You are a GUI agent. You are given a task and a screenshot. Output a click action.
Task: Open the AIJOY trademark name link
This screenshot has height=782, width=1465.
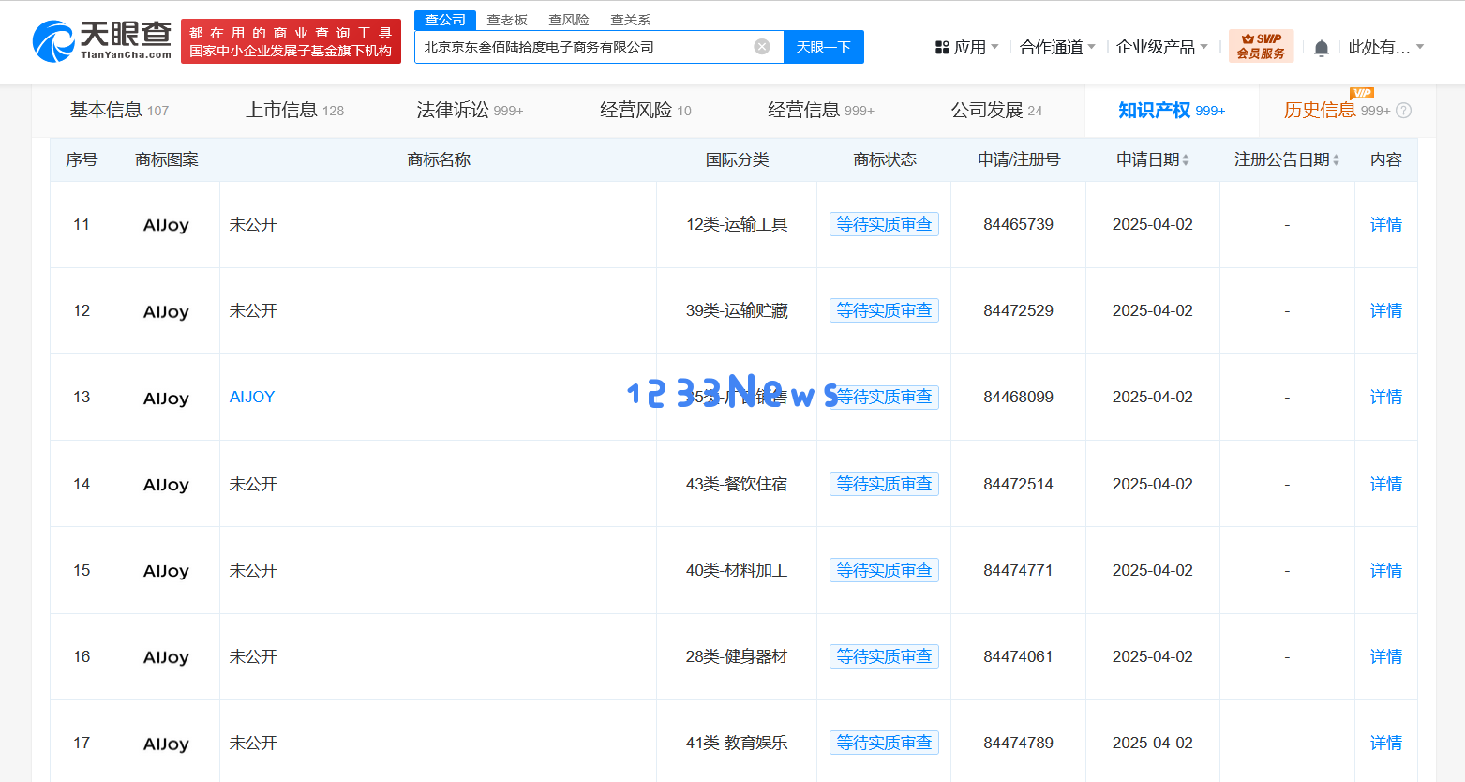coord(252,398)
